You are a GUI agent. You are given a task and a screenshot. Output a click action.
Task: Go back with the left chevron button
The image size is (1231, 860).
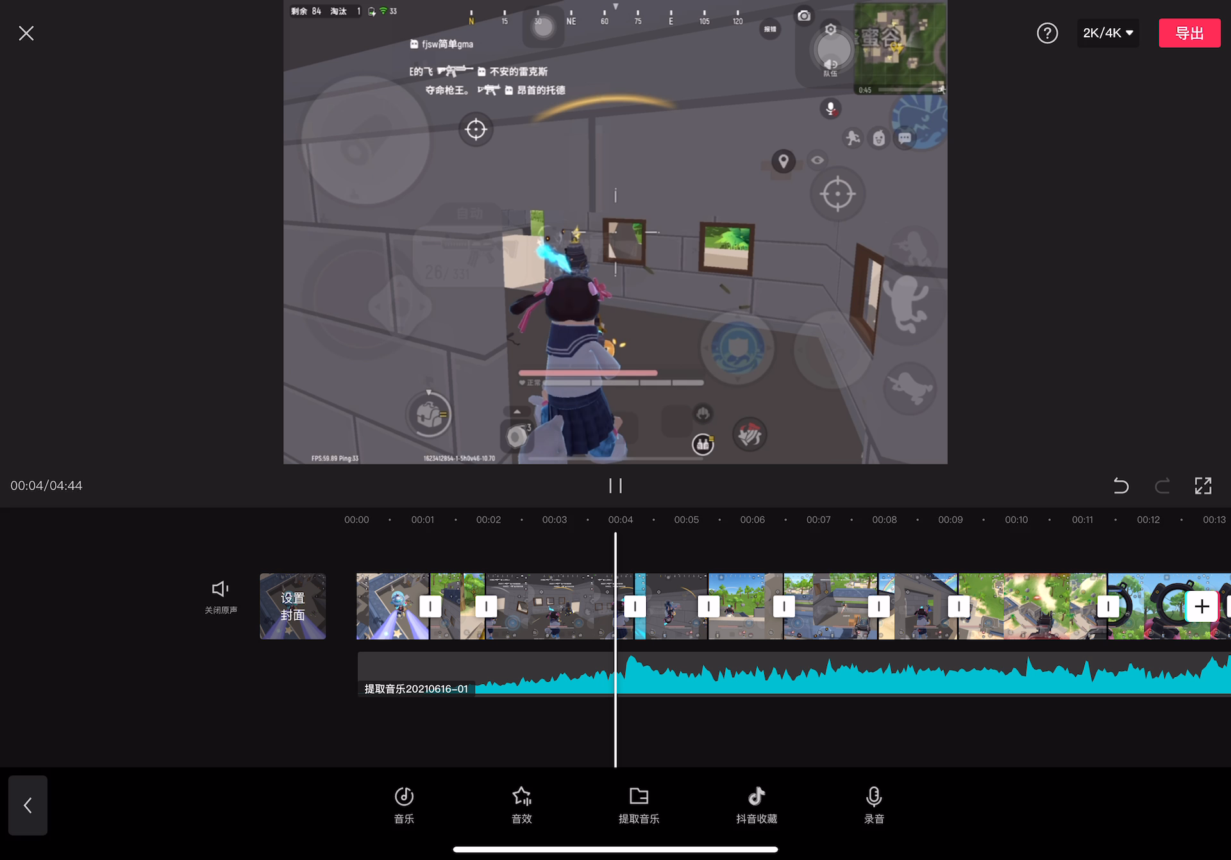point(28,805)
